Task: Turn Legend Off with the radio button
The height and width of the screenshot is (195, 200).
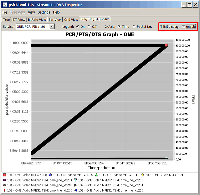Action: (x=89, y=27)
